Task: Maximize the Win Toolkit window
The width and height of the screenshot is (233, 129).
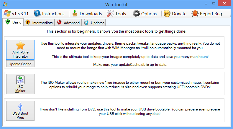Action: tap(214, 4)
